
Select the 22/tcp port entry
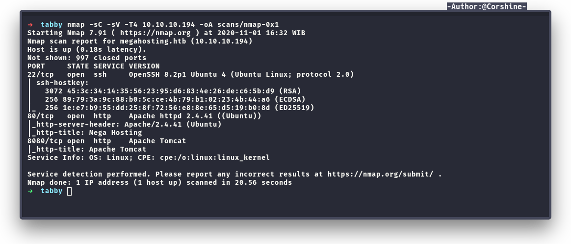(40, 74)
